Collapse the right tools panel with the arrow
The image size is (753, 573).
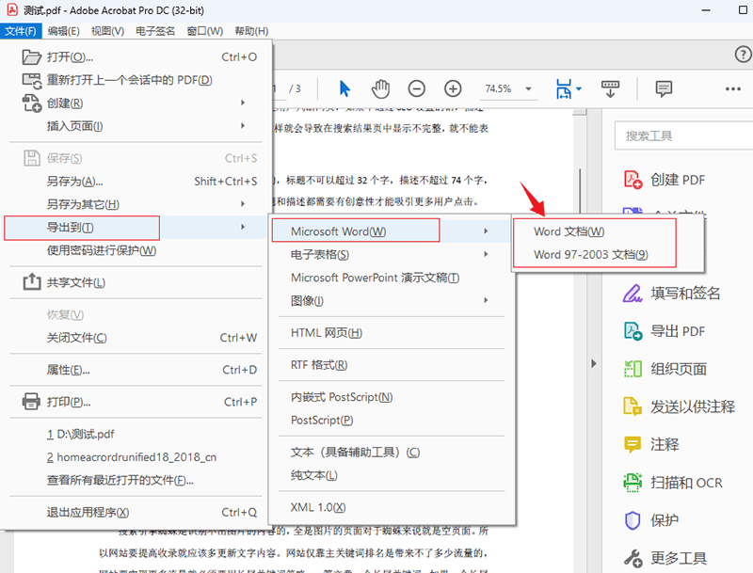[x=594, y=362]
